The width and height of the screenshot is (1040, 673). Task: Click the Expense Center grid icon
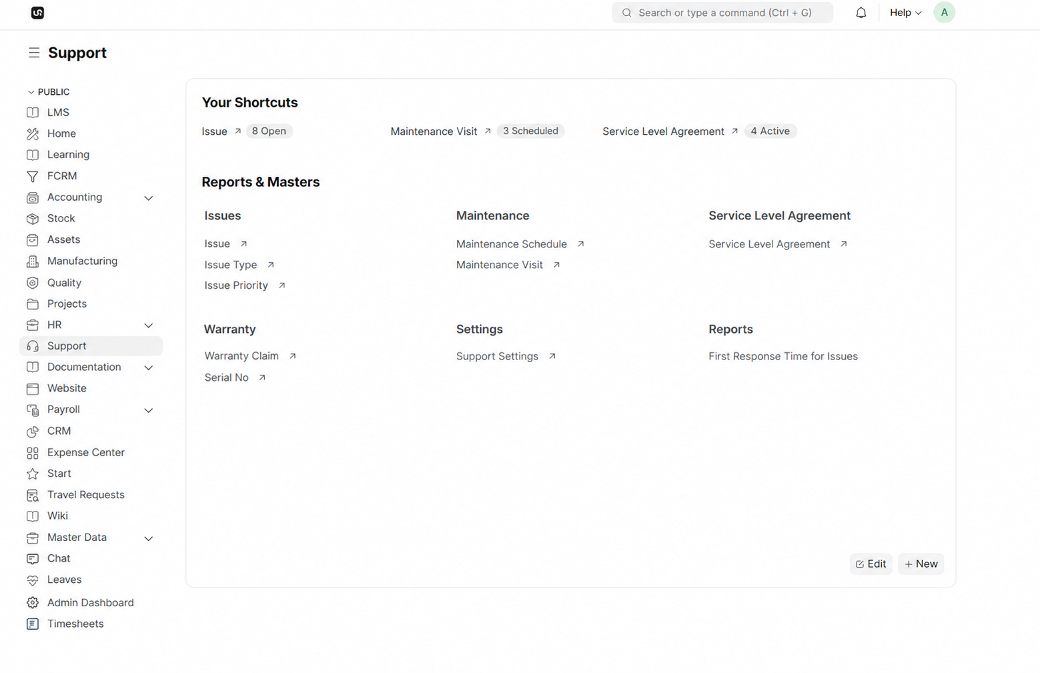tap(33, 453)
